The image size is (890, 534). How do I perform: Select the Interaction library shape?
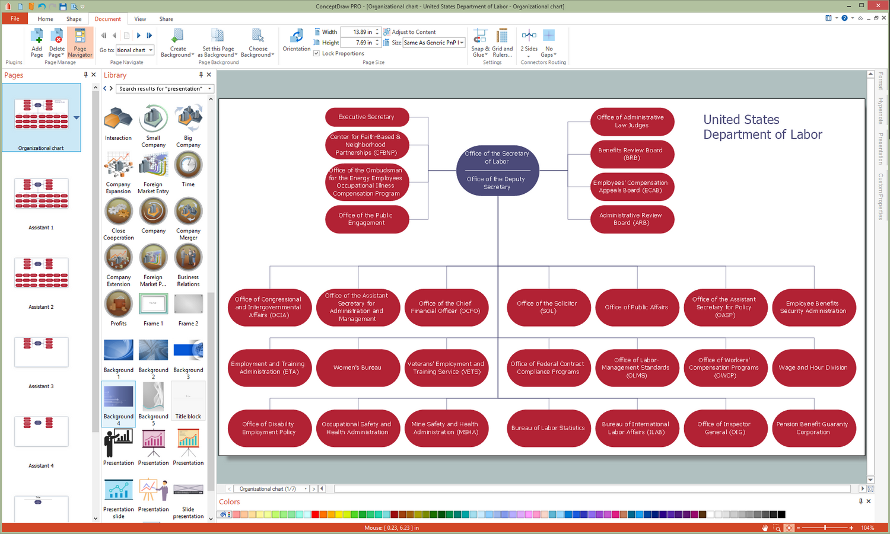click(x=118, y=123)
